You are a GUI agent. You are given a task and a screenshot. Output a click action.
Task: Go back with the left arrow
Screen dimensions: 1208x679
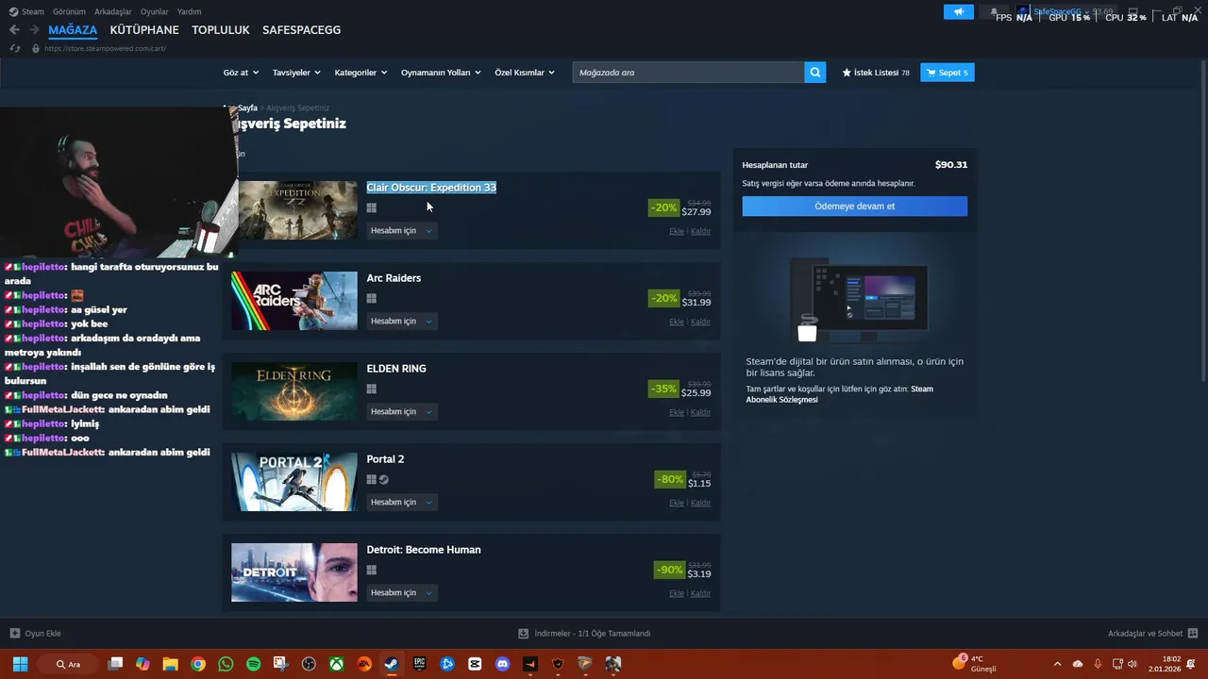(x=14, y=30)
